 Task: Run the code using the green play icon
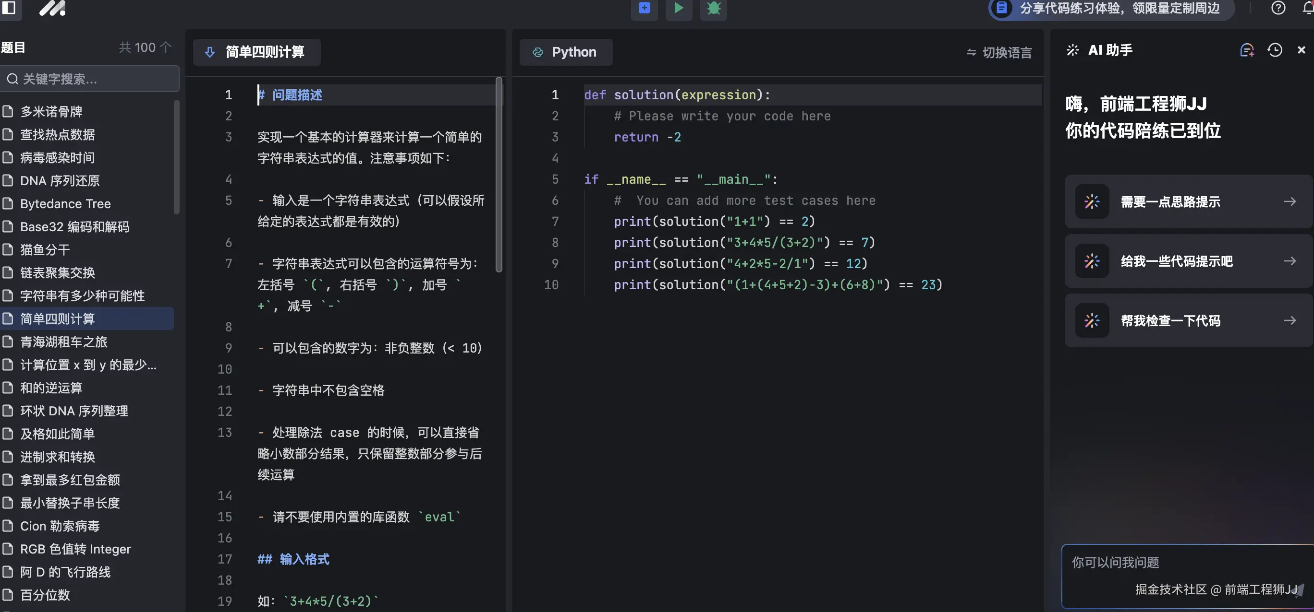click(679, 8)
